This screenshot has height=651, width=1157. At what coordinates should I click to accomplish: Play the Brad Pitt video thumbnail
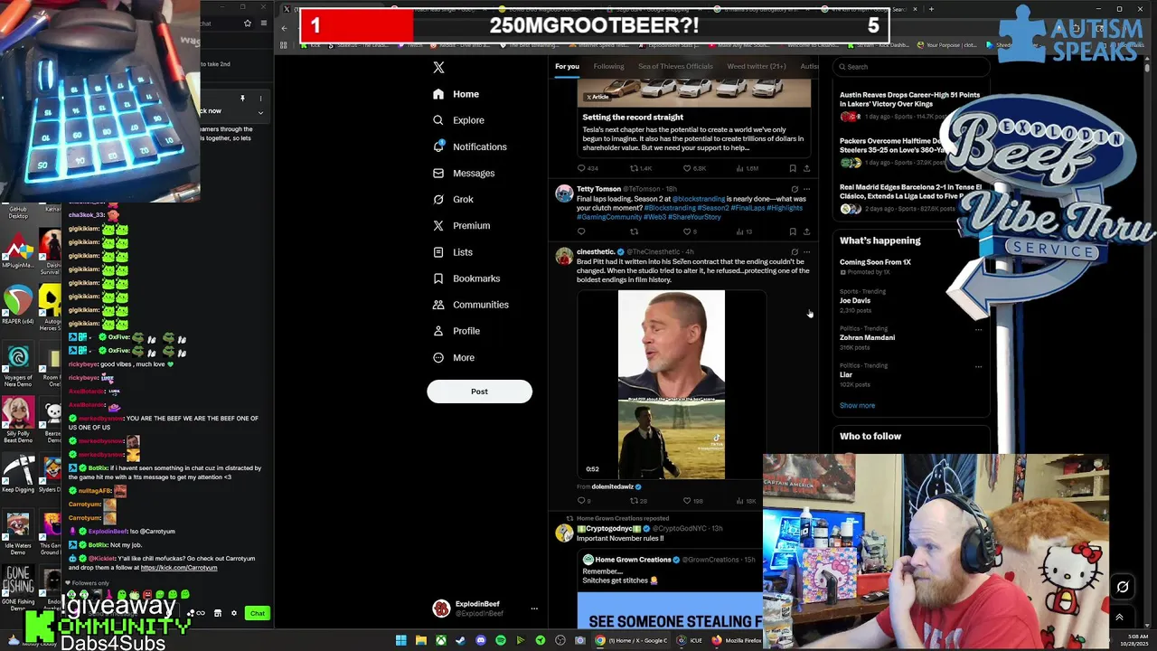coord(671,384)
